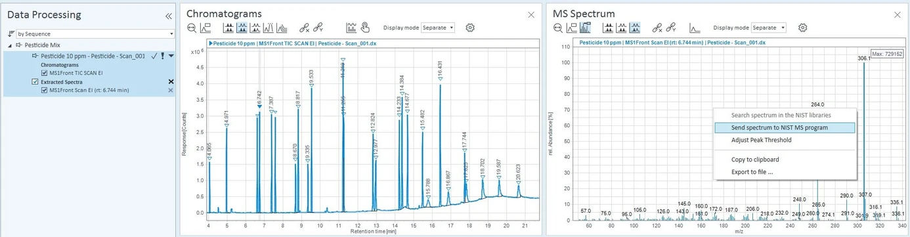Toggle the Extracted Spectra checkbox

[35, 81]
